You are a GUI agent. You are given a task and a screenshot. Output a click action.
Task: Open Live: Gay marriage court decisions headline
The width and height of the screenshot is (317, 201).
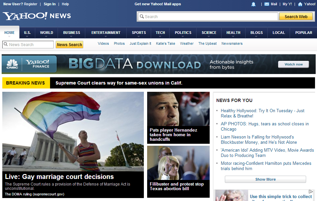tap(59, 177)
